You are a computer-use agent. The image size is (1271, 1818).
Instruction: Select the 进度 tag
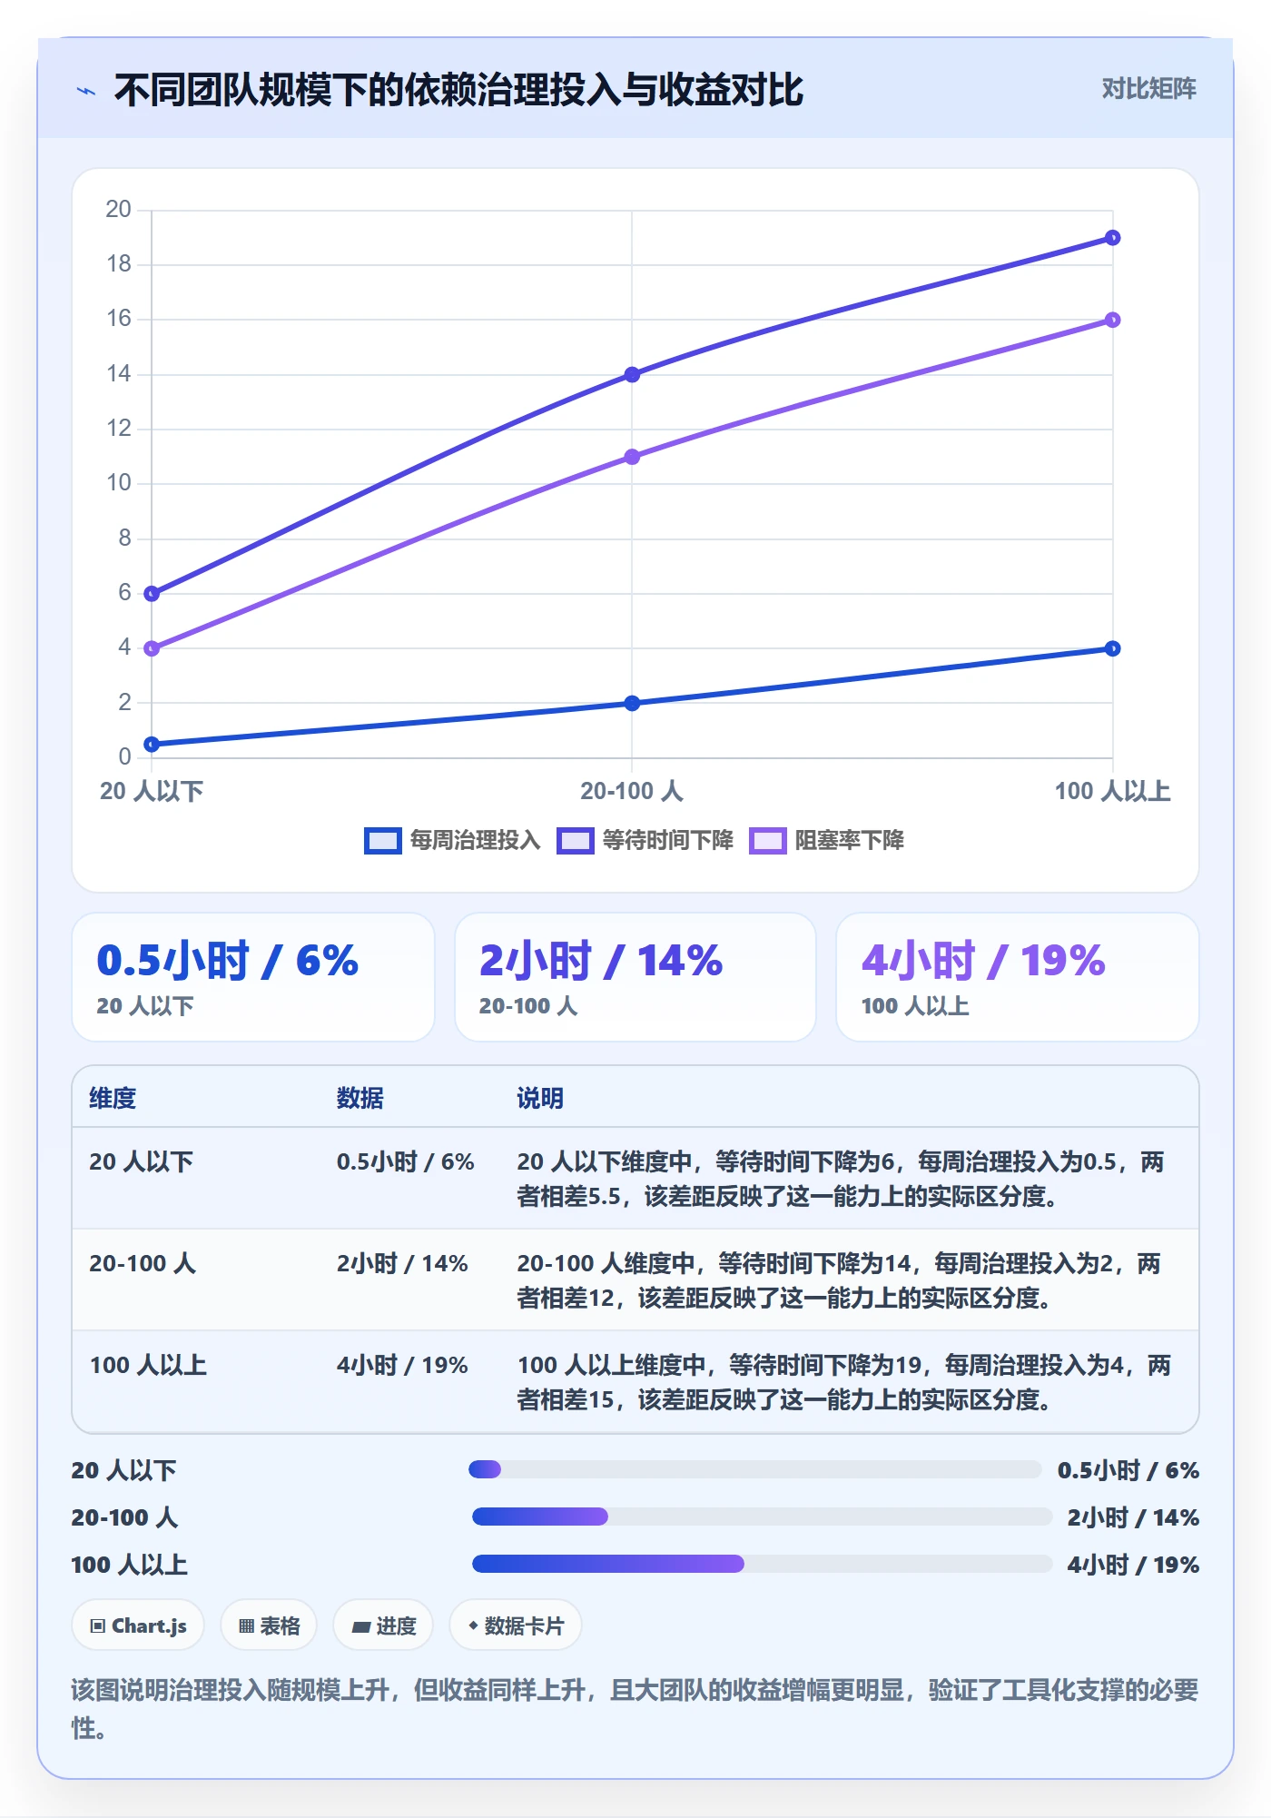click(383, 1625)
